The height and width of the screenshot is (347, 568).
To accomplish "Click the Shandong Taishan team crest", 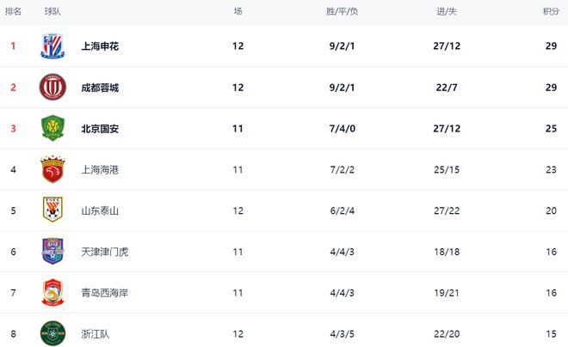I will click(52, 210).
